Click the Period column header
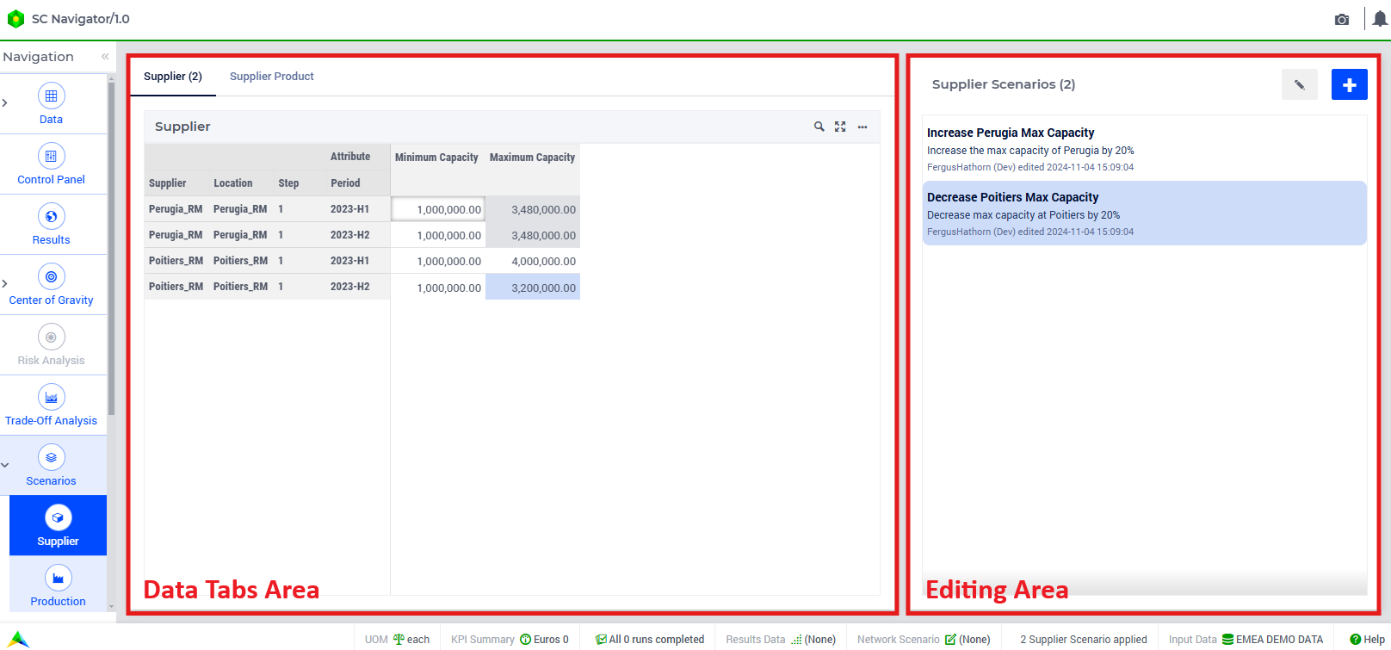Viewport: 1391px width, 650px height. [345, 183]
